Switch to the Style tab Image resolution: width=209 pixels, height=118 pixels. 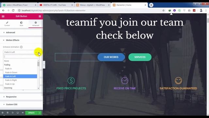[x=21, y=24]
